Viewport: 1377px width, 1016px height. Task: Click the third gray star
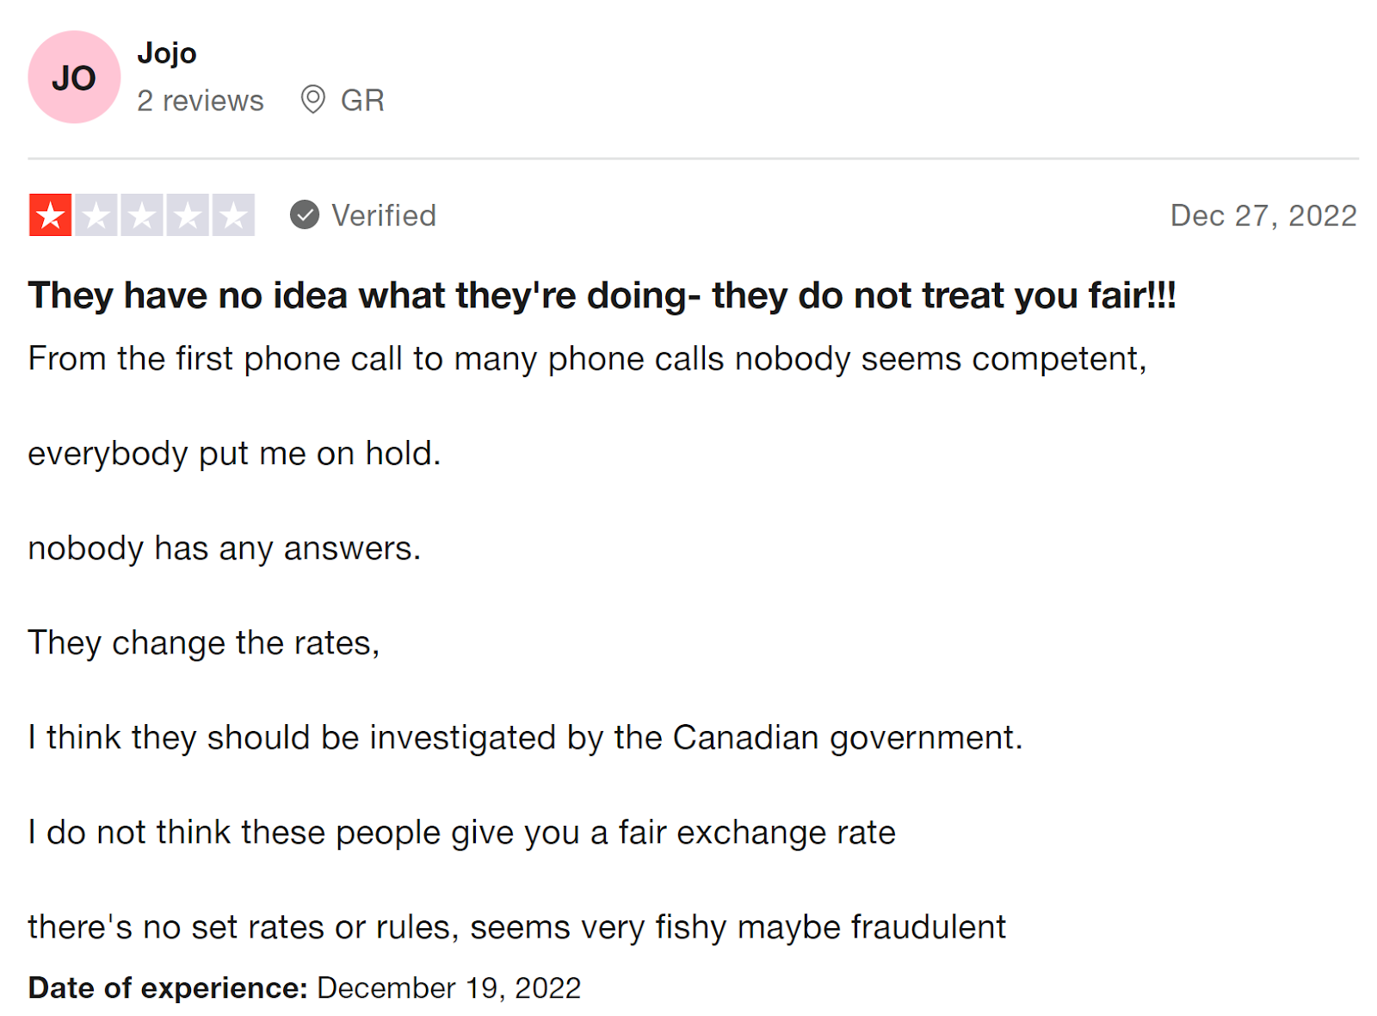coord(142,215)
